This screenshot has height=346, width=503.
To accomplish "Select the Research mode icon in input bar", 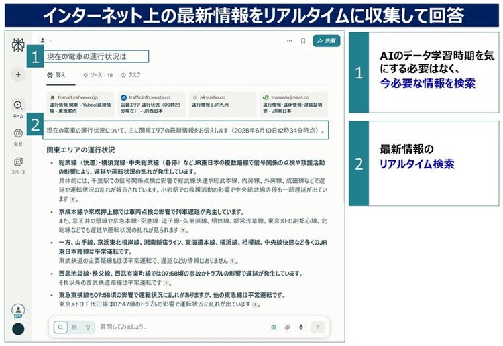I will pyautogui.click(x=74, y=327).
